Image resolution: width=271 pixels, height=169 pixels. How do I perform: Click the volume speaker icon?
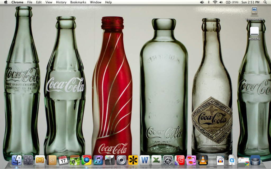coord(221,2)
